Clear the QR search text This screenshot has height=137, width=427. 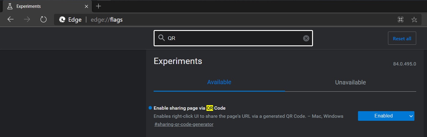(306, 38)
